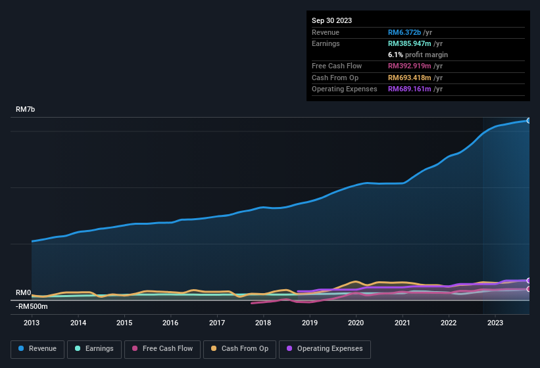Select the 2023 label on the time axis

(495, 323)
